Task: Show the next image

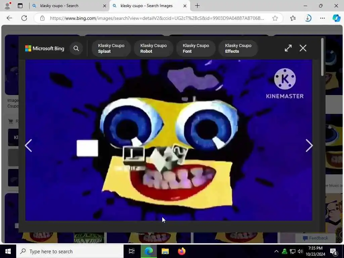Action: [309, 145]
